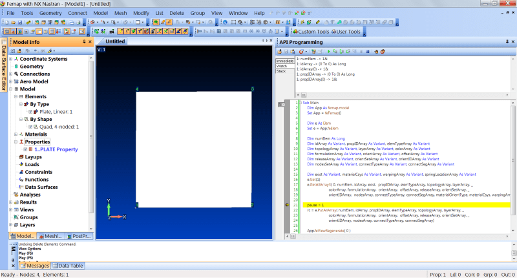Image resolution: width=517 pixels, height=278 pixels.
Task: Click the Stop square icon in API Programming toolbar
Action: 368,52
